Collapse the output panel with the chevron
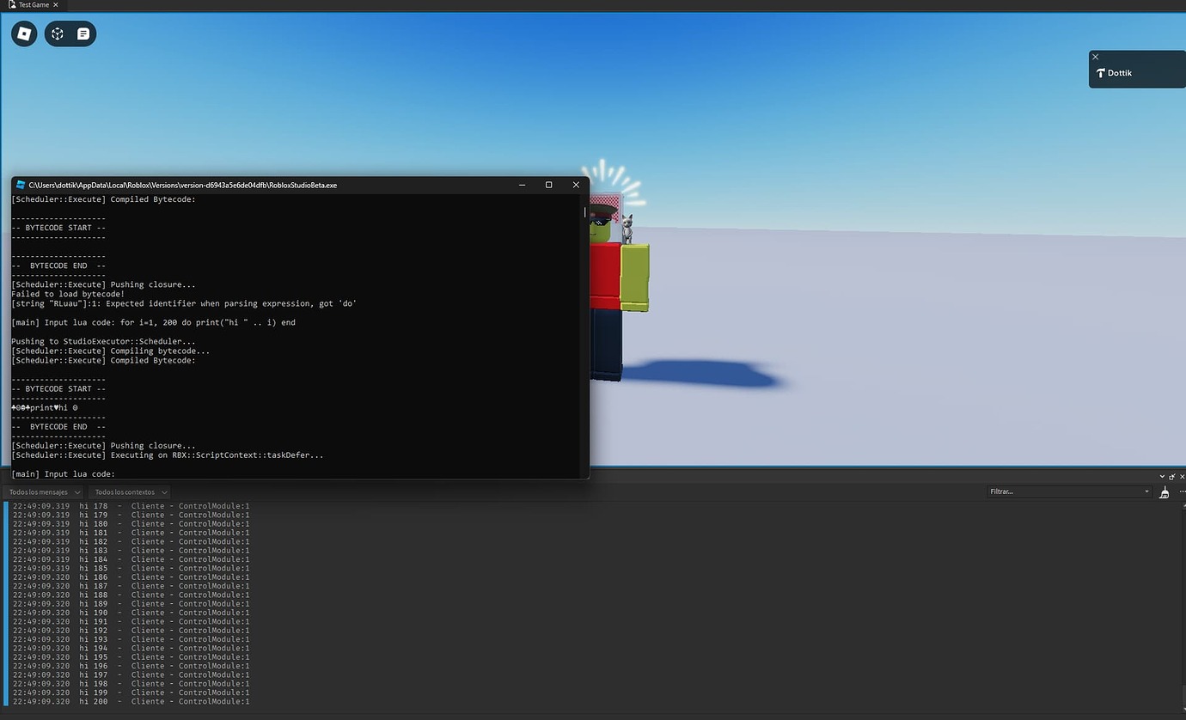1186x720 pixels. [1162, 476]
